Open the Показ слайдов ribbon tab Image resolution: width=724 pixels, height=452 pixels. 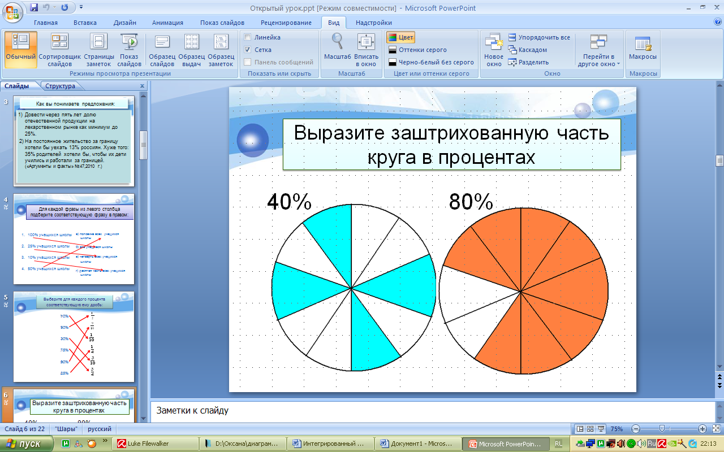point(222,23)
